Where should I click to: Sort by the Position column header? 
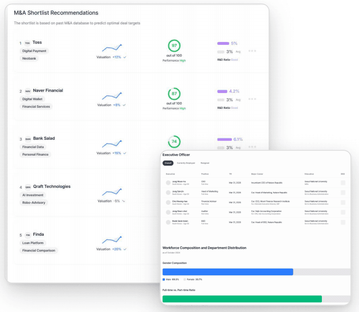click(205, 174)
